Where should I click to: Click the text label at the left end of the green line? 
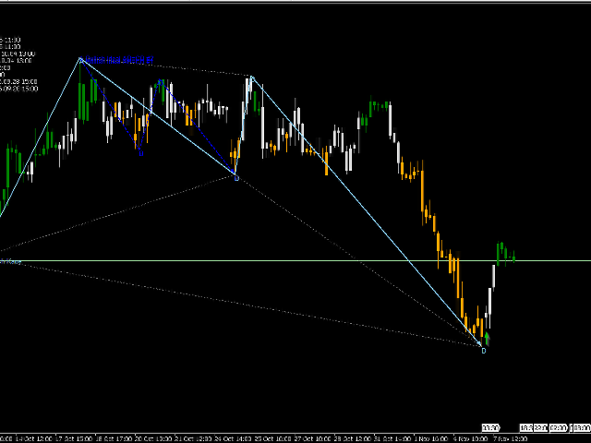[x=10, y=261]
